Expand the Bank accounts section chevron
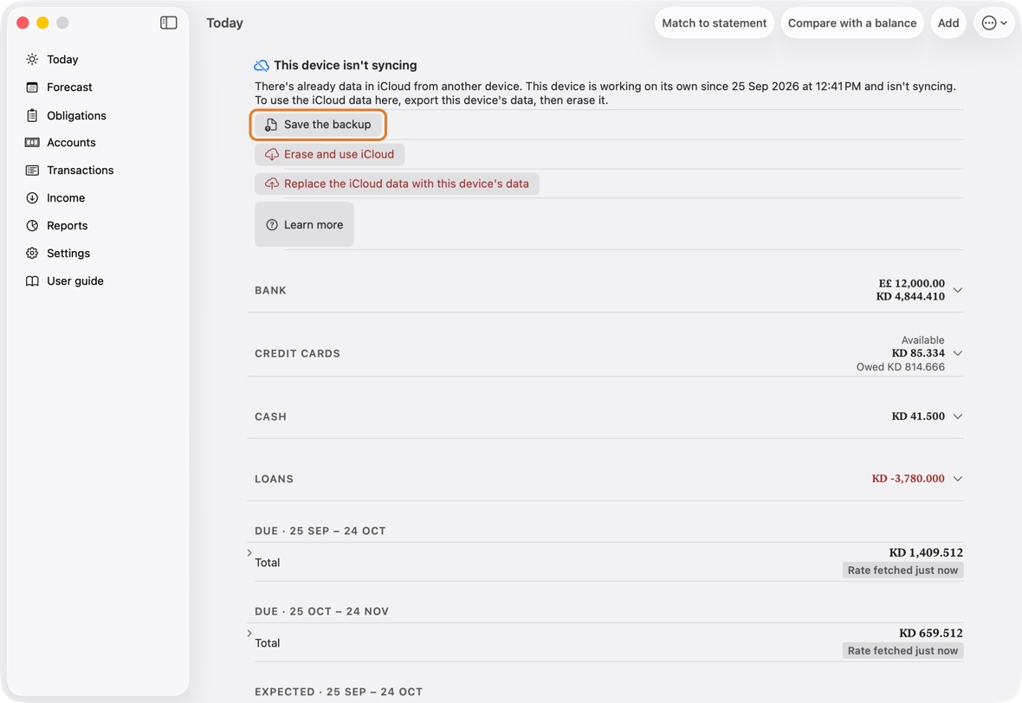 click(957, 290)
